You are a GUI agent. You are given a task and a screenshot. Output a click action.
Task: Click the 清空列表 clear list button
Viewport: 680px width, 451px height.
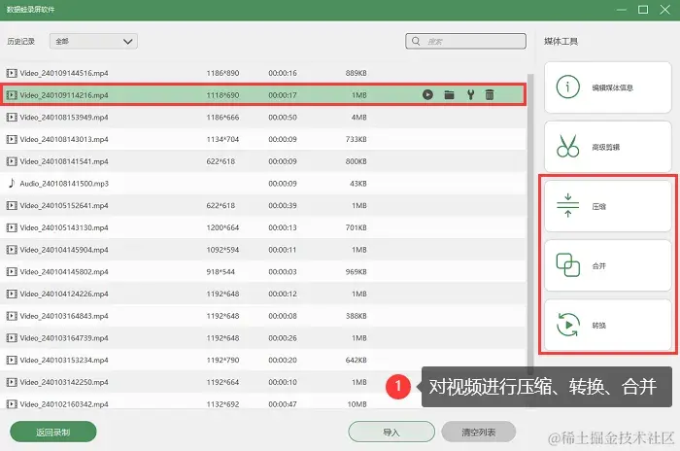point(478,432)
